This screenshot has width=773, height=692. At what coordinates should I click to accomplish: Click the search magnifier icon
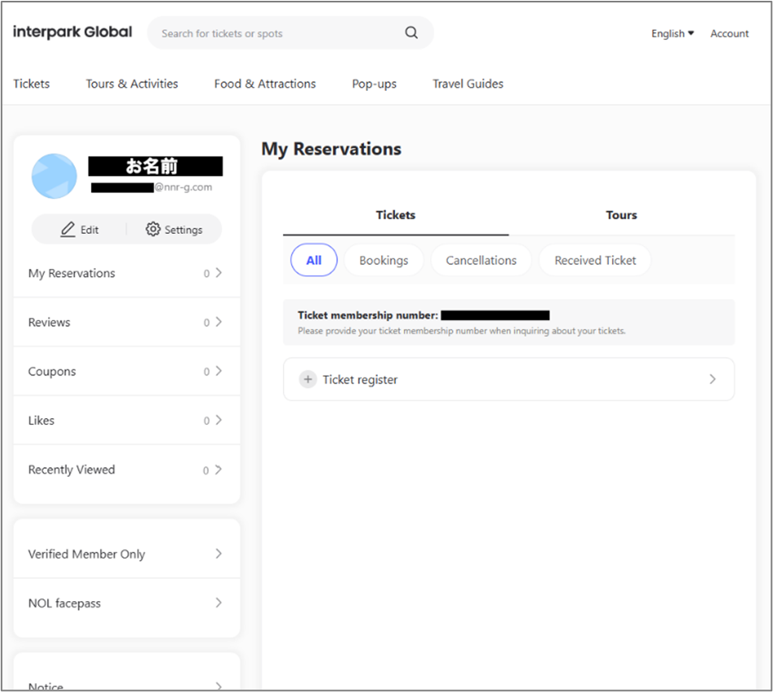coord(411,33)
